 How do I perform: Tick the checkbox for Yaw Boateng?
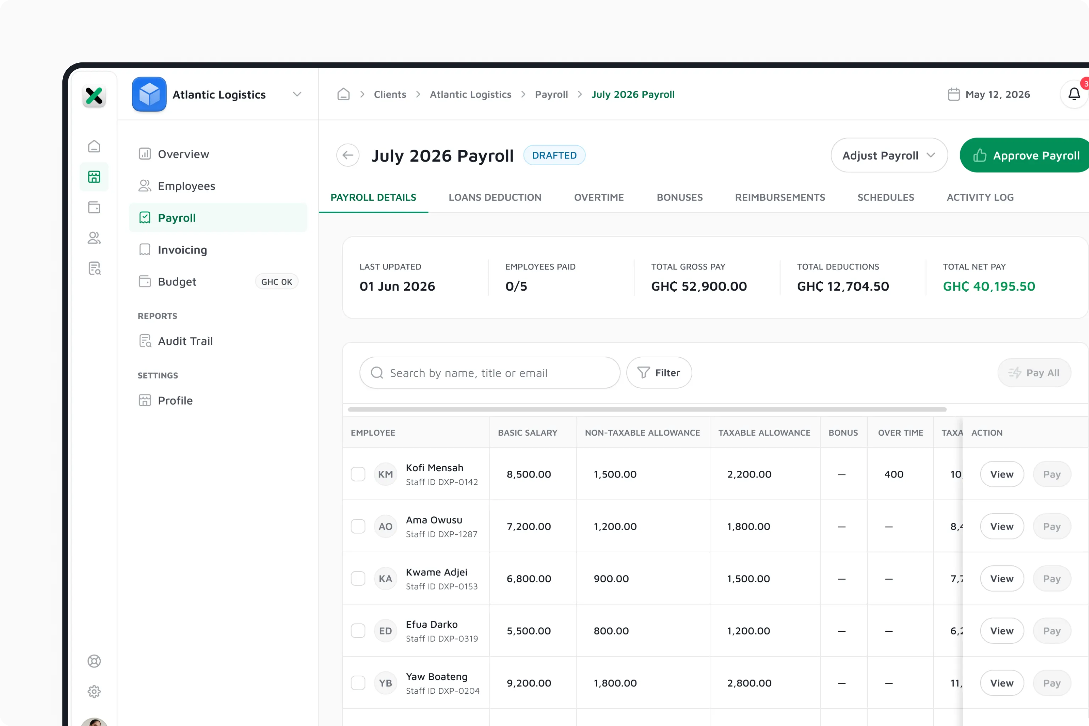pos(358,683)
